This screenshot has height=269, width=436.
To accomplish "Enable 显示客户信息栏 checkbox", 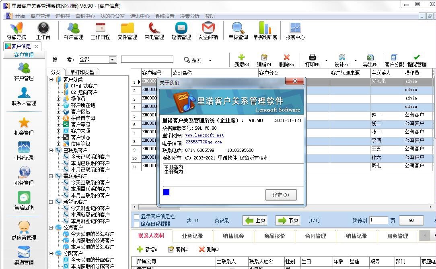I will point(136,217).
